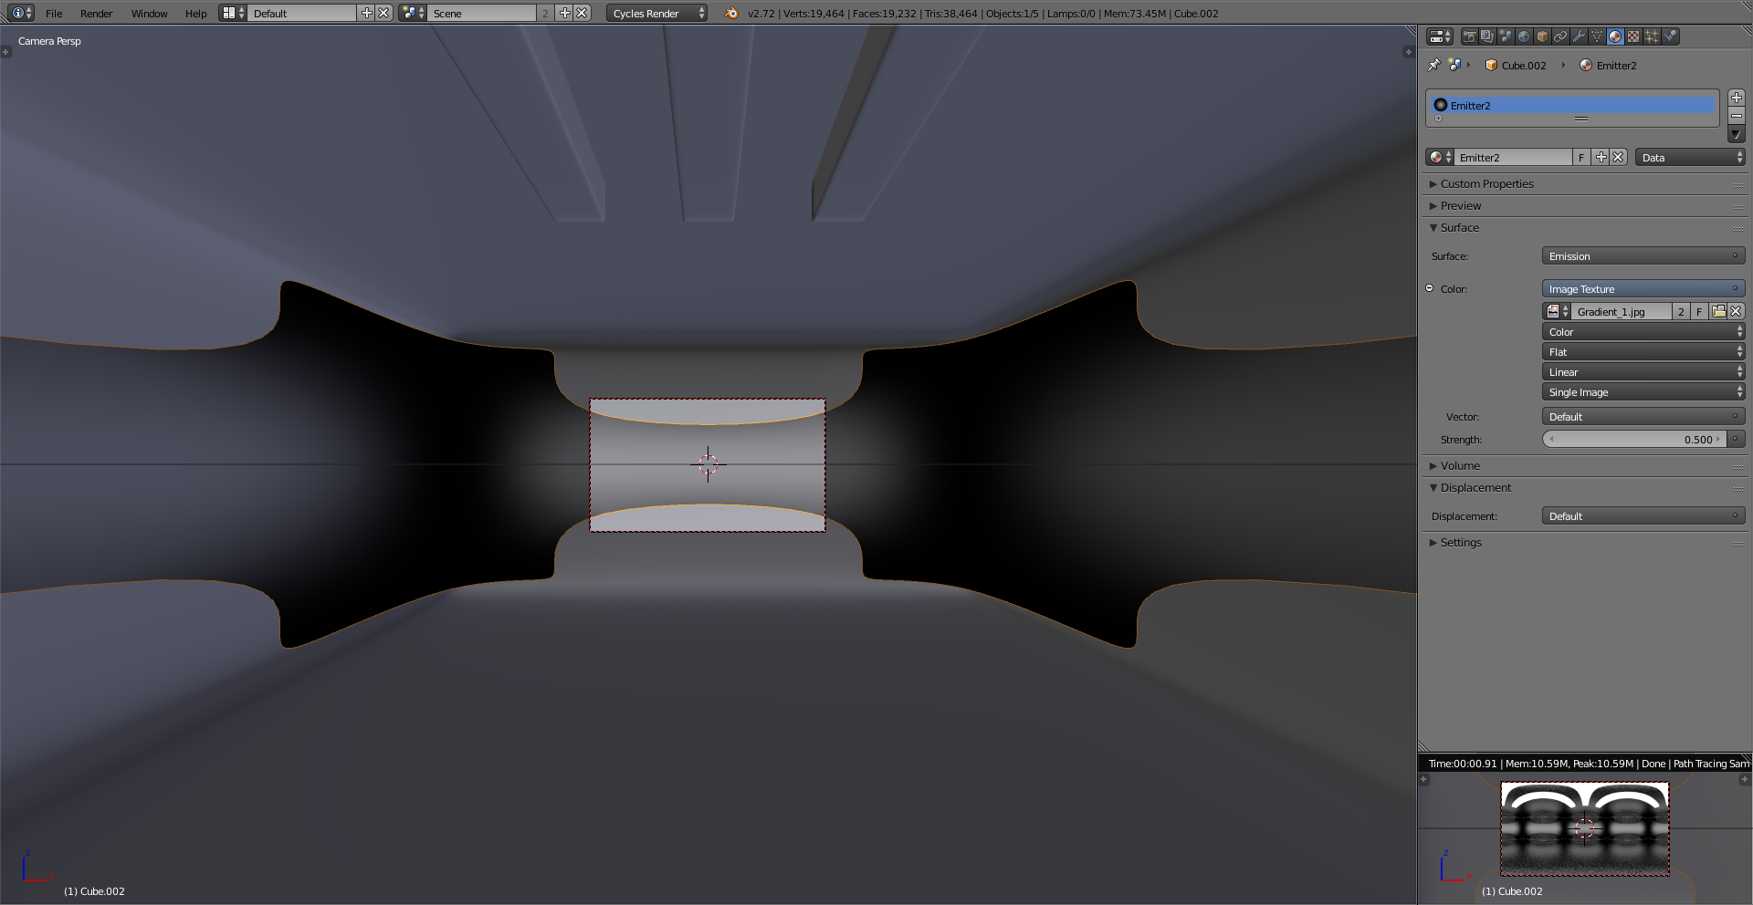Open the Emission surface shader selector
The image size is (1753, 905).
point(1643,256)
